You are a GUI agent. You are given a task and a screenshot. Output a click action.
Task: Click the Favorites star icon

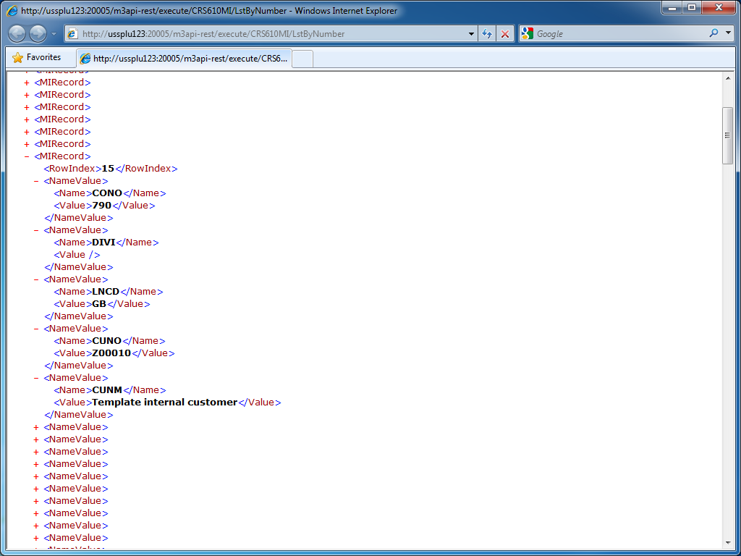pos(18,58)
